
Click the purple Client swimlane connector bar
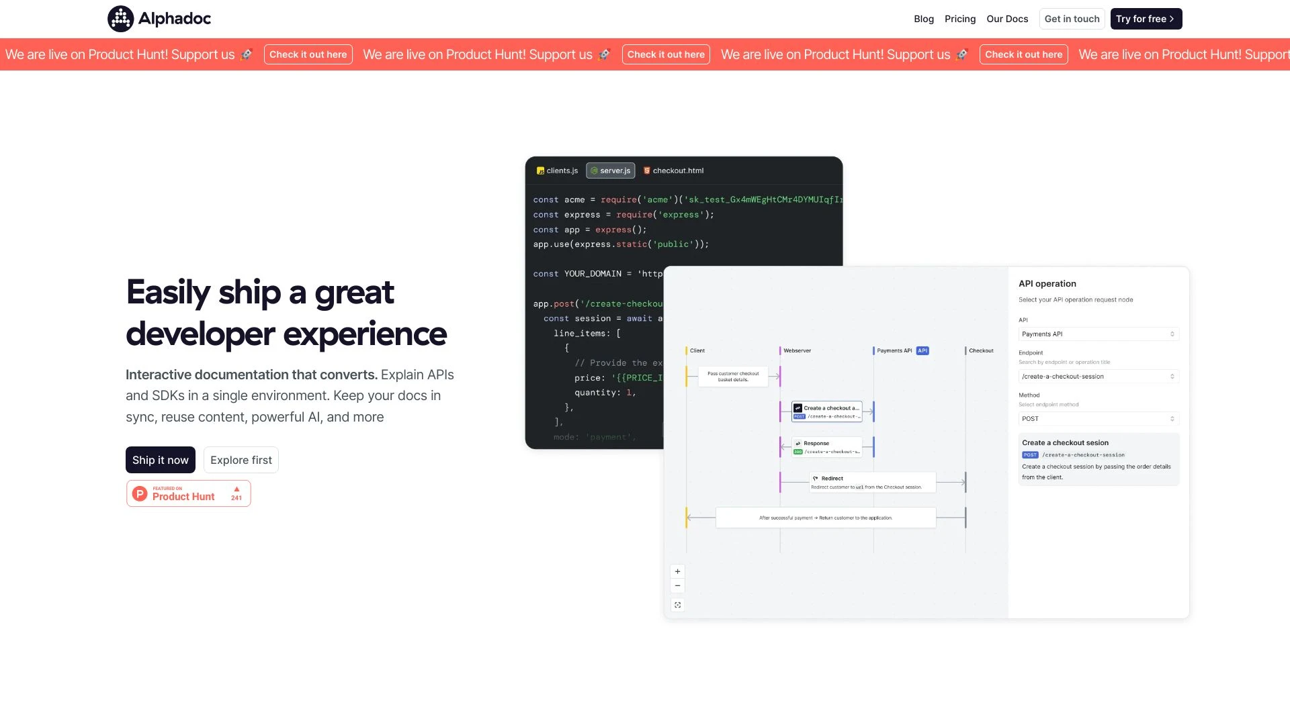coord(779,376)
